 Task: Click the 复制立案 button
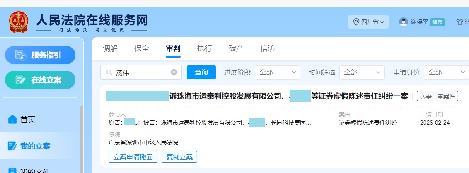point(179,157)
